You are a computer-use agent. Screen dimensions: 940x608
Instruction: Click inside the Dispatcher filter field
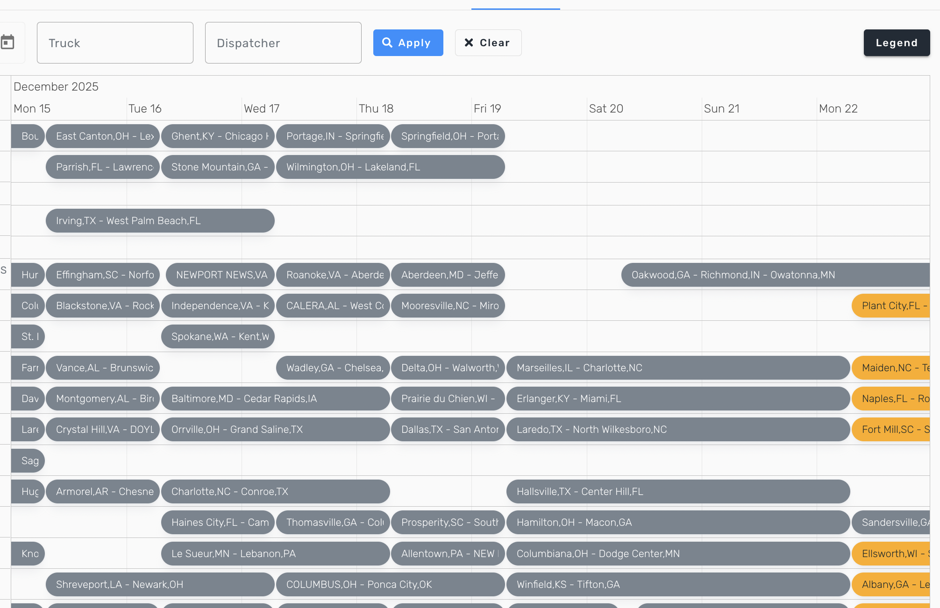283,42
